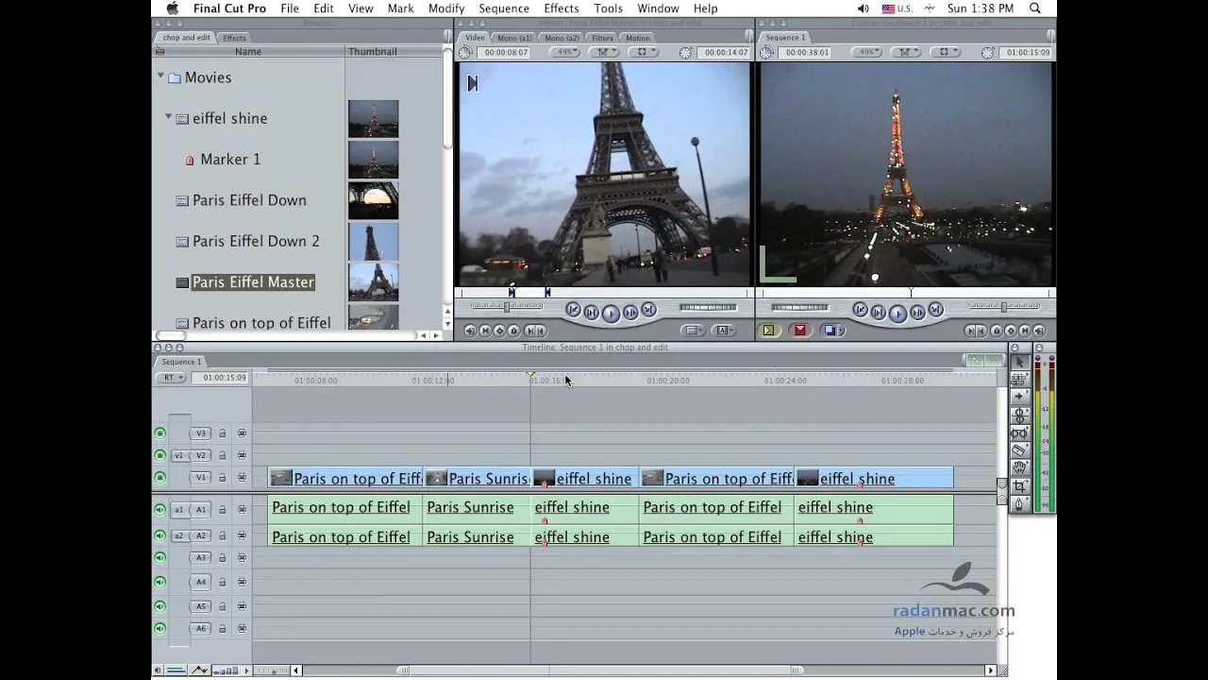
Task: Select the Selection arrow tool in Tool palette
Action: [x=1019, y=362]
